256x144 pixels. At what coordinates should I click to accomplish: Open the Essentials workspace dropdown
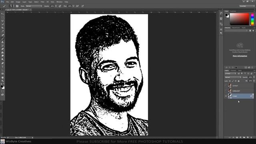[247, 6]
